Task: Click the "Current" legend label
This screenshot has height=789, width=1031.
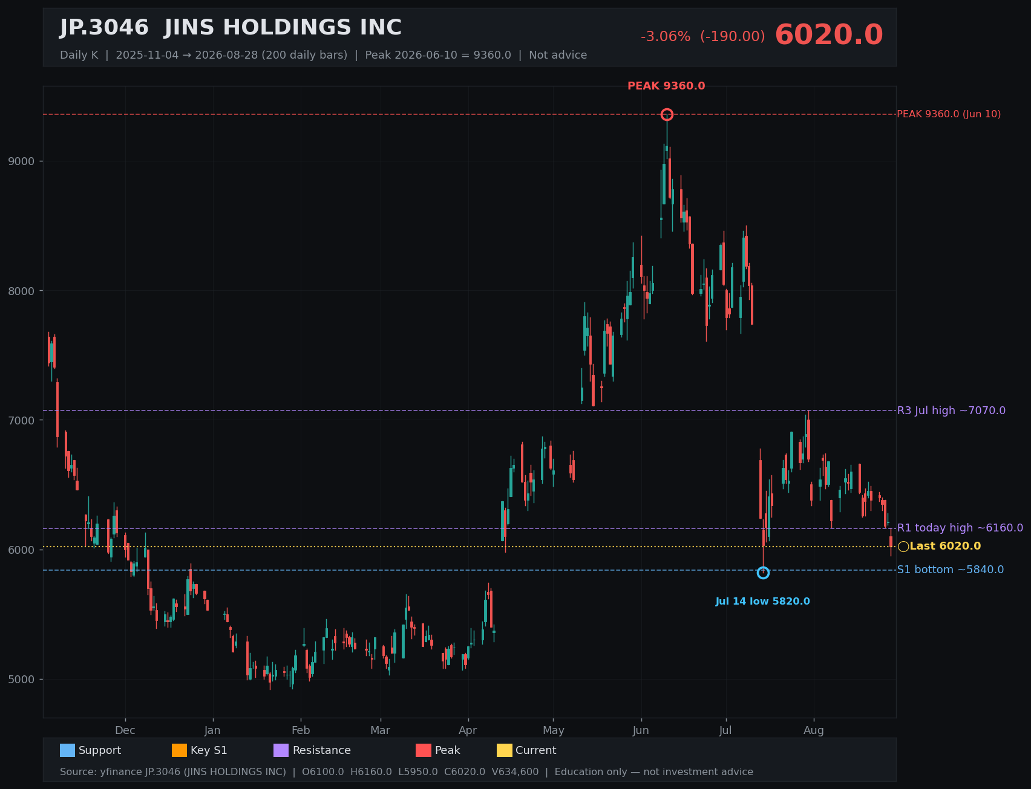Action: [535, 750]
